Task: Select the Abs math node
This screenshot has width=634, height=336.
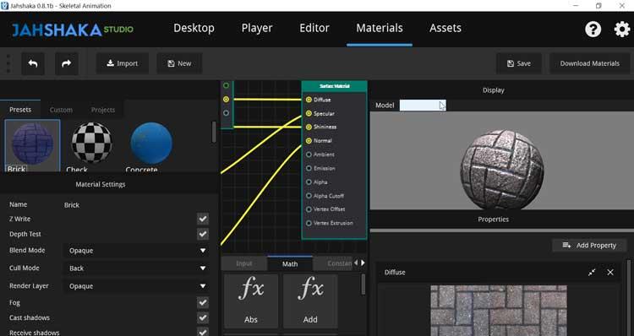Action: [x=251, y=301]
